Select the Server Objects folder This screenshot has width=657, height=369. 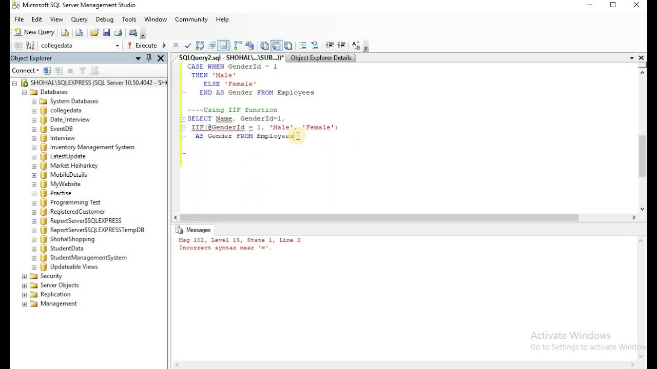[x=60, y=285]
